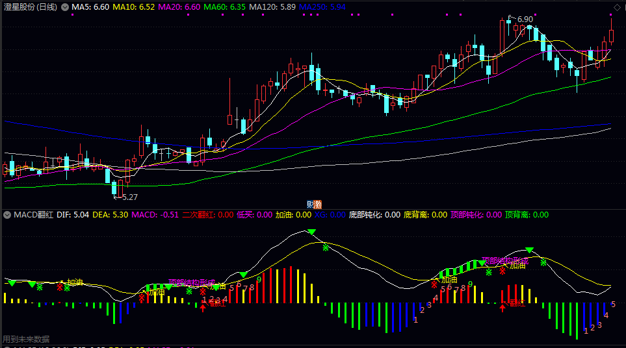This screenshot has width=626, height=348.
Task: Click the leftmost green triangle in MACD panel
Action: tap(11, 283)
